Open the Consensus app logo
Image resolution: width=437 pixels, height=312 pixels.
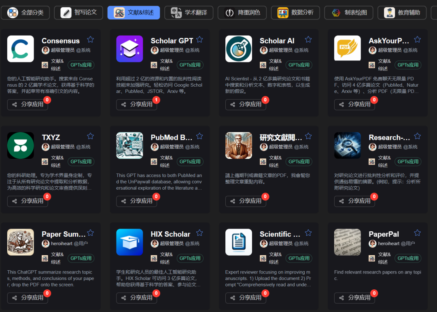(x=21, y=49)
